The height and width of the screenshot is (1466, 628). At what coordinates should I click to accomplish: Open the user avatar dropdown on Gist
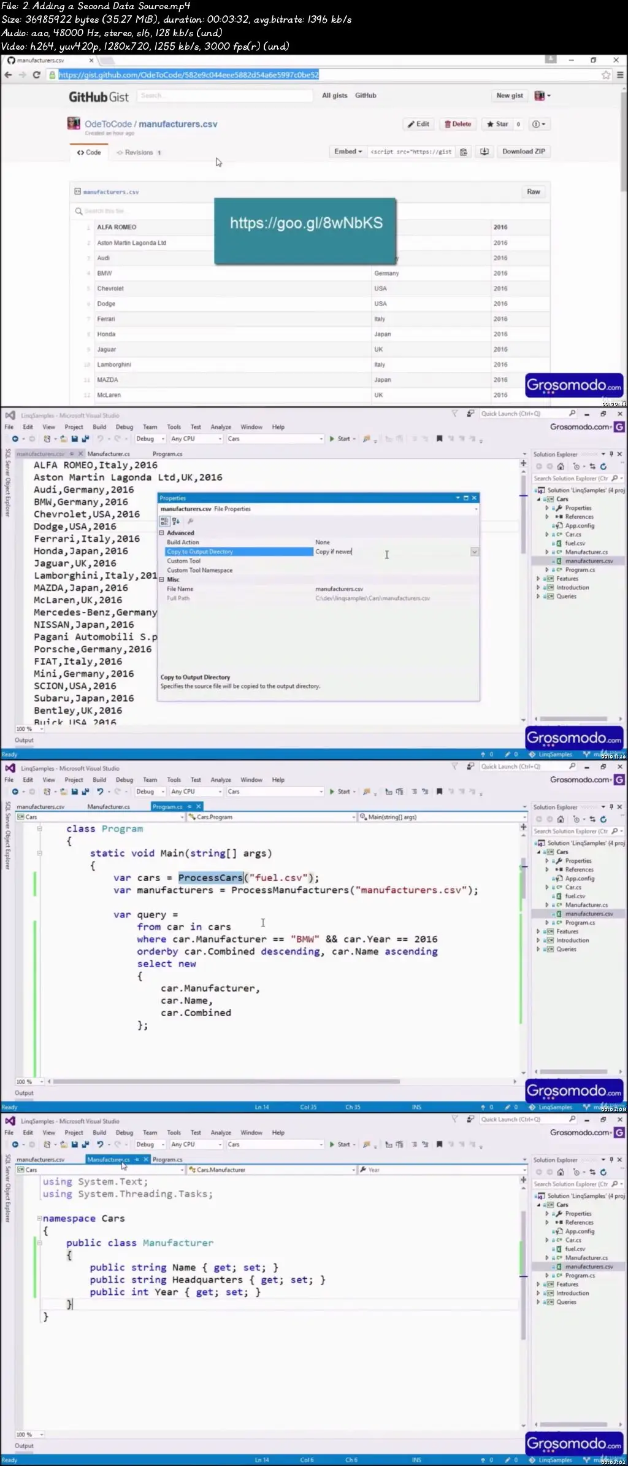(x=542, y=96)
